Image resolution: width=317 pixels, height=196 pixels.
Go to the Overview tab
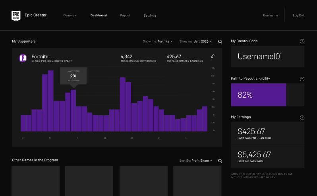(70, 16)
